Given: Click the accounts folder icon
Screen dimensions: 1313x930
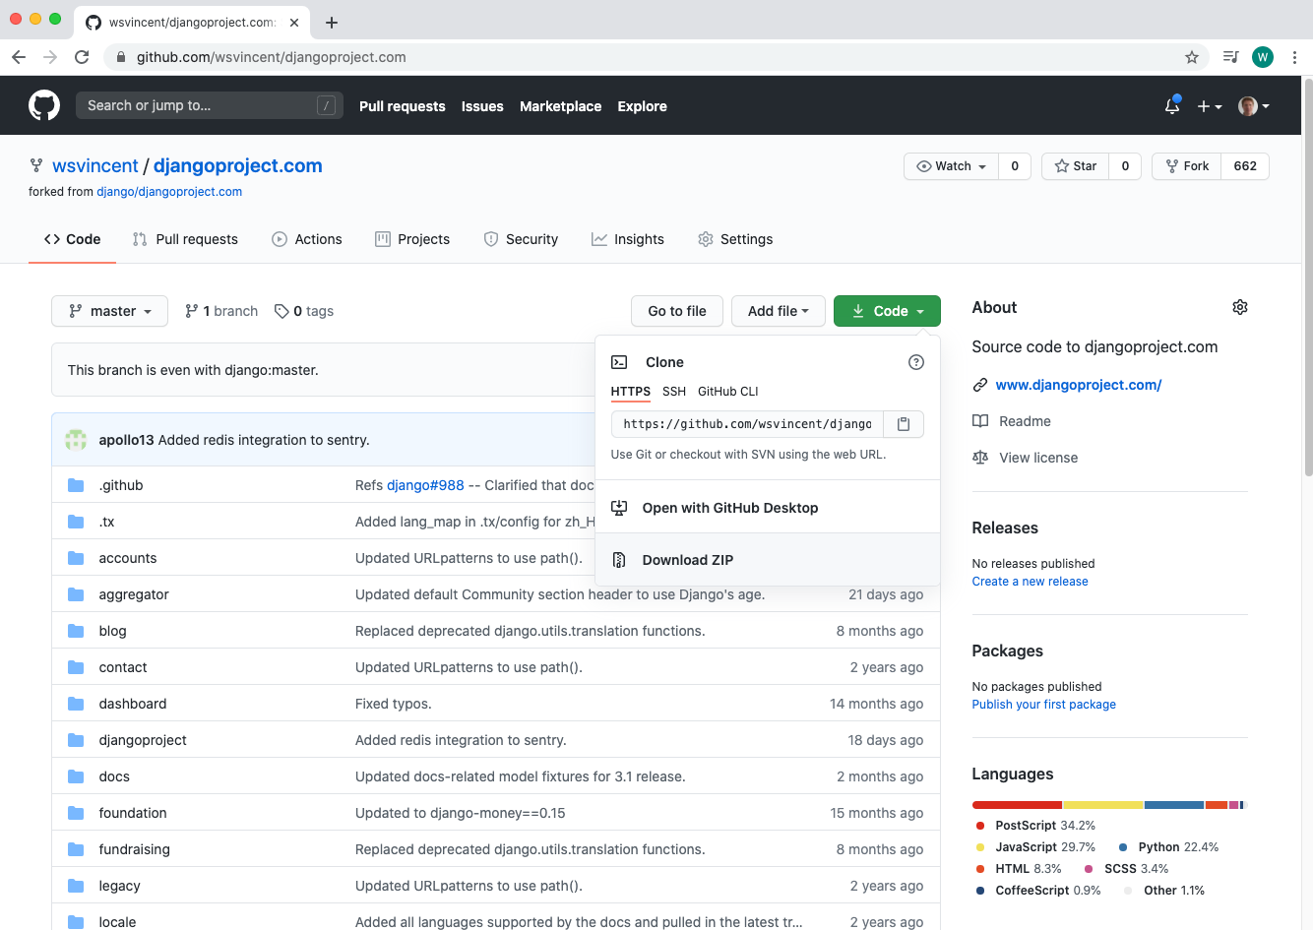Looking at the screenshot, I should 76,558.
